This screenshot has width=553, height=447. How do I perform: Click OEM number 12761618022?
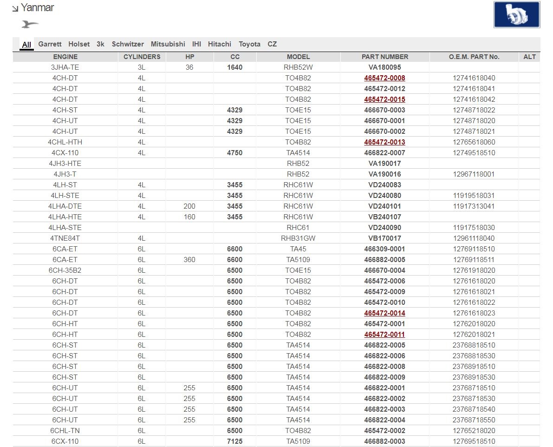click(x=474, y=302)
